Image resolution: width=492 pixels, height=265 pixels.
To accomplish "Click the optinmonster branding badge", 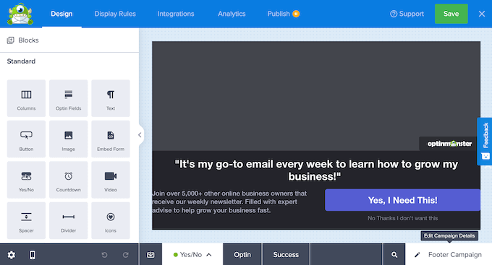I will coord(449,144).
